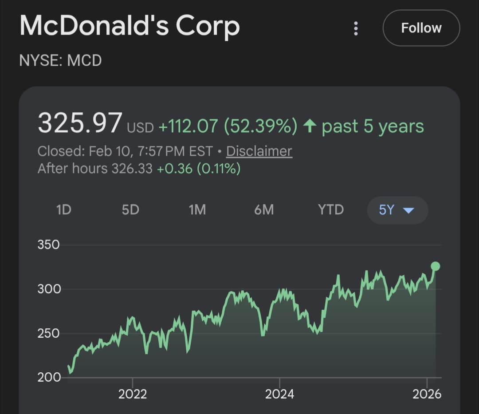Click the 350 y-axis label
Screen dimensions: 479x414
[48, 245]
